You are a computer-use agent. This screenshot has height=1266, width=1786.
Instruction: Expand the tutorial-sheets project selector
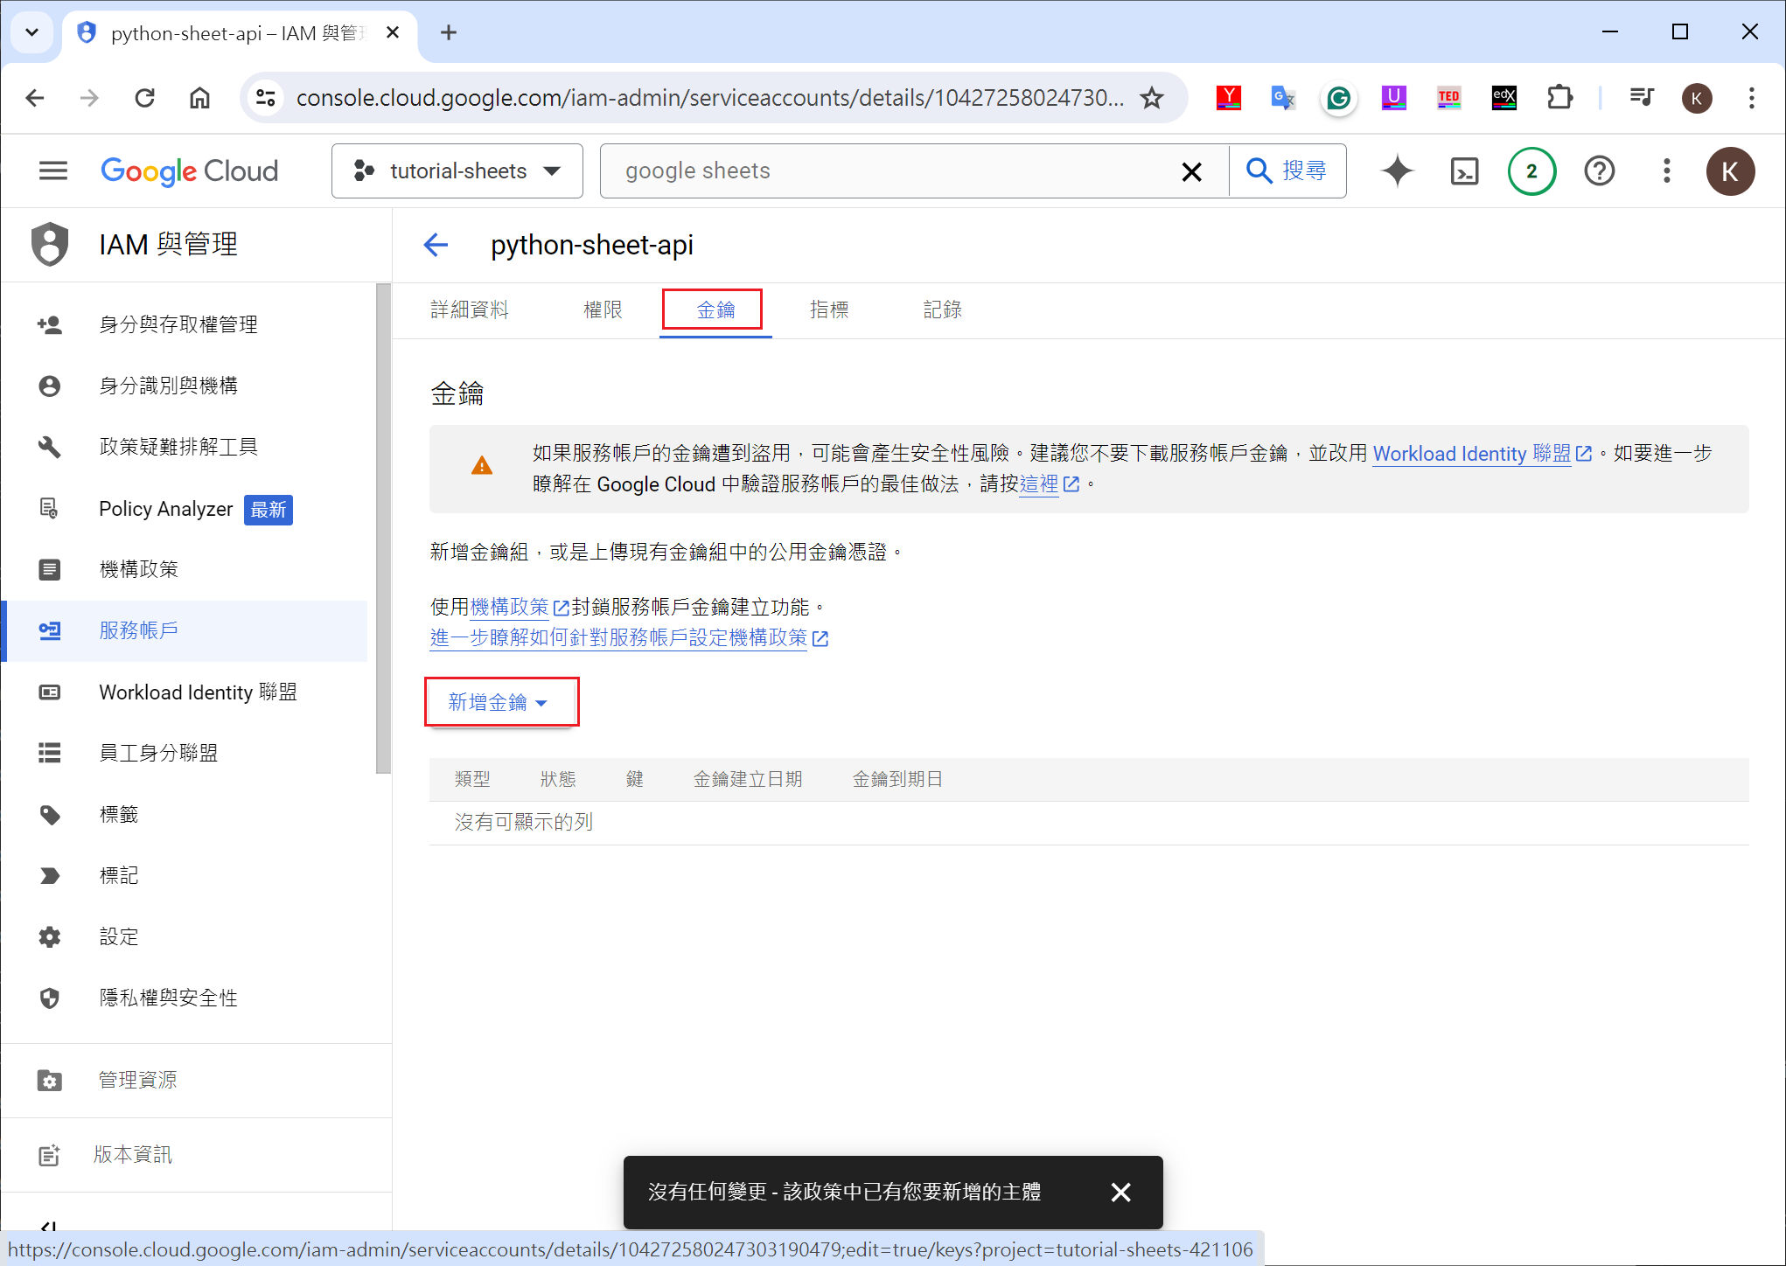(457, 170)
